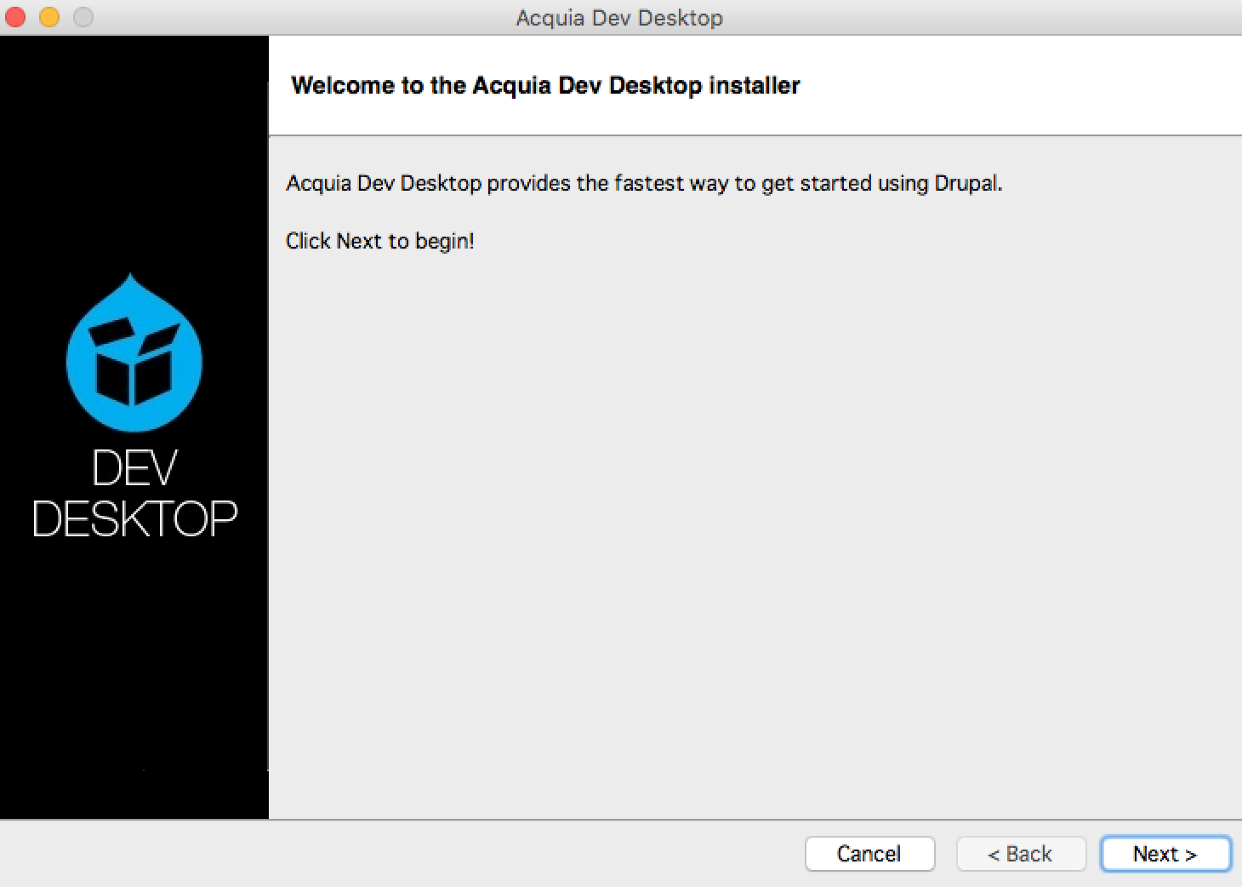Click the Next > button
Image resolution: width=1242 pixels, height=887 pixels.
coord(1165,854)
